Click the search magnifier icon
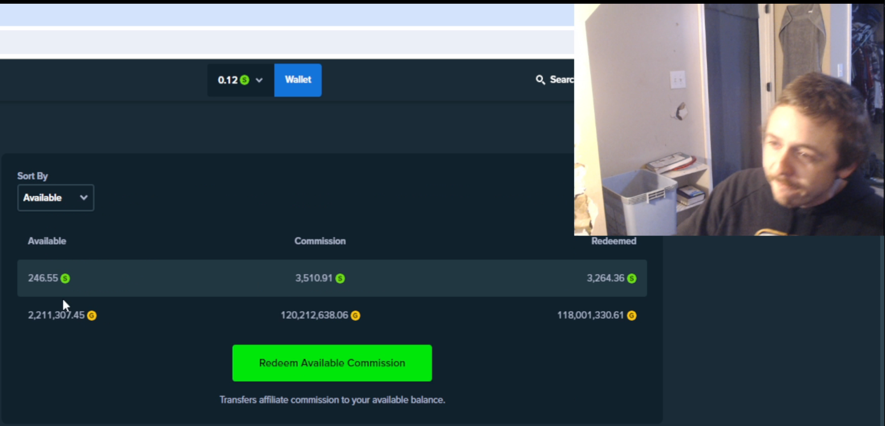 click(x=540, y=80)
